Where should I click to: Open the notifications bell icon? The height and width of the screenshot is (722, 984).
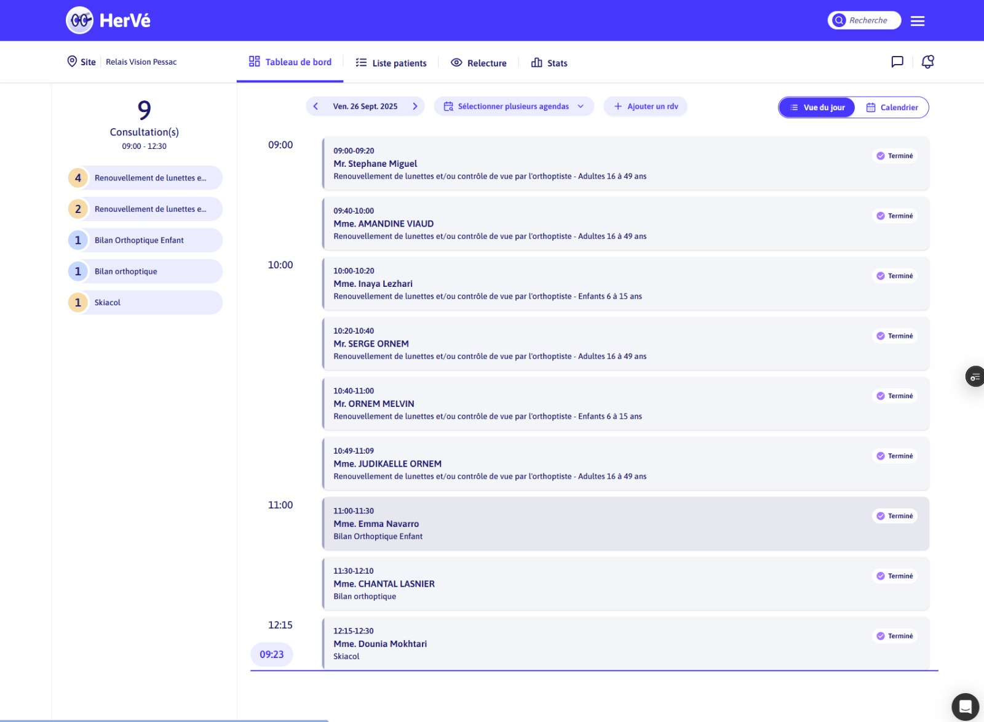pyautogui.click(x=927, y=62)
